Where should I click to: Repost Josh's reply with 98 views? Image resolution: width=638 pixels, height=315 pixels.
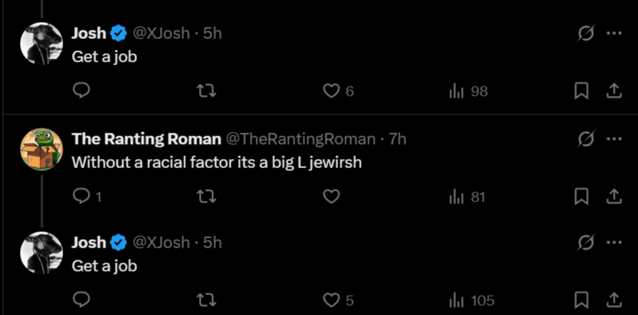coord(205,91)
